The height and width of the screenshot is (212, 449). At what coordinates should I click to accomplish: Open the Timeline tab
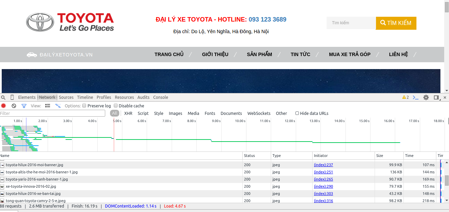tap(85, 97)
